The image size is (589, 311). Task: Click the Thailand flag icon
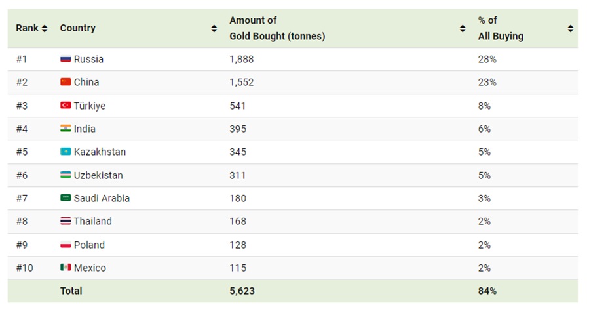66,221
